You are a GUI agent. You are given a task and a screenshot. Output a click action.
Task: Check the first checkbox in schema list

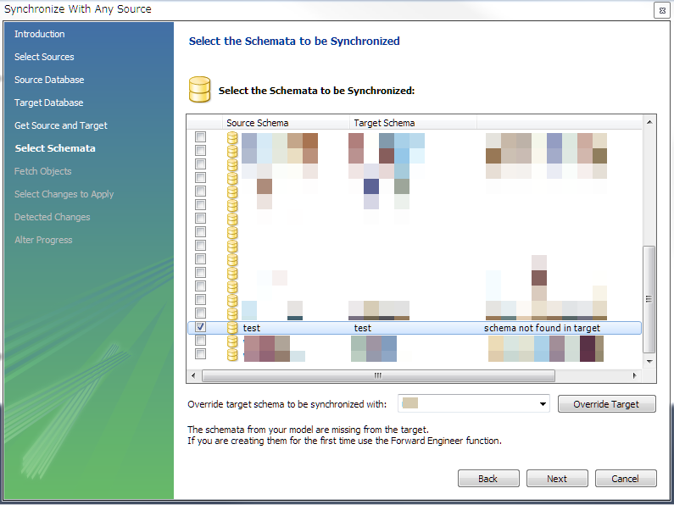pyautogui.click(x=200, y=136)
